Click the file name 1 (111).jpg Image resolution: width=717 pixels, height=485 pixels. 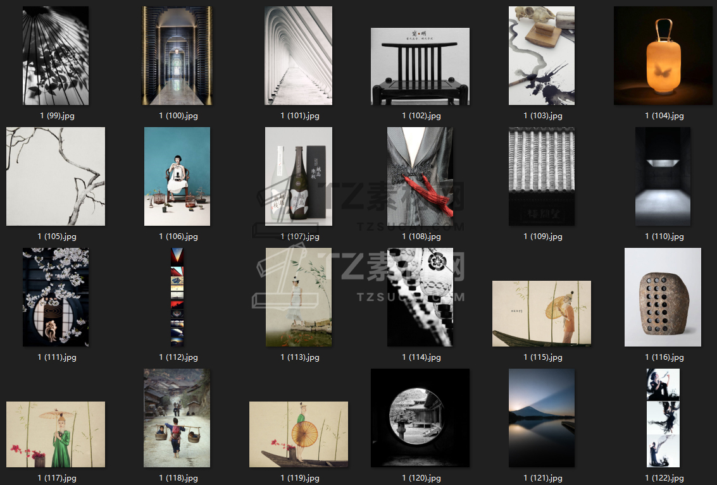coord(57,357)
